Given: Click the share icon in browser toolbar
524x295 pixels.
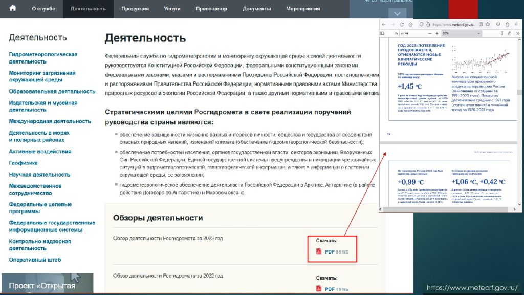Looking at the screenshot, I should pyautogui.click(x=507, y=25).
